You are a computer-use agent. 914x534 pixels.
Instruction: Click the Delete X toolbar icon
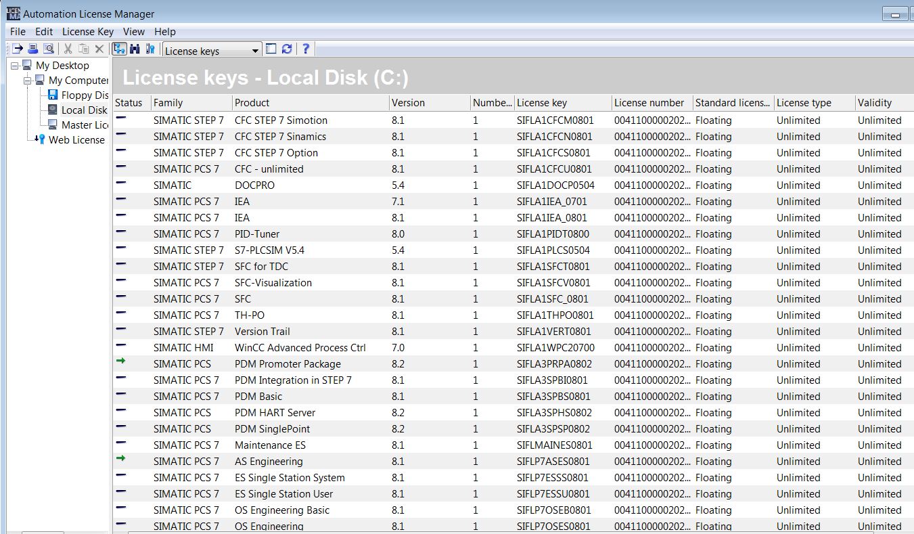[99, 49]
